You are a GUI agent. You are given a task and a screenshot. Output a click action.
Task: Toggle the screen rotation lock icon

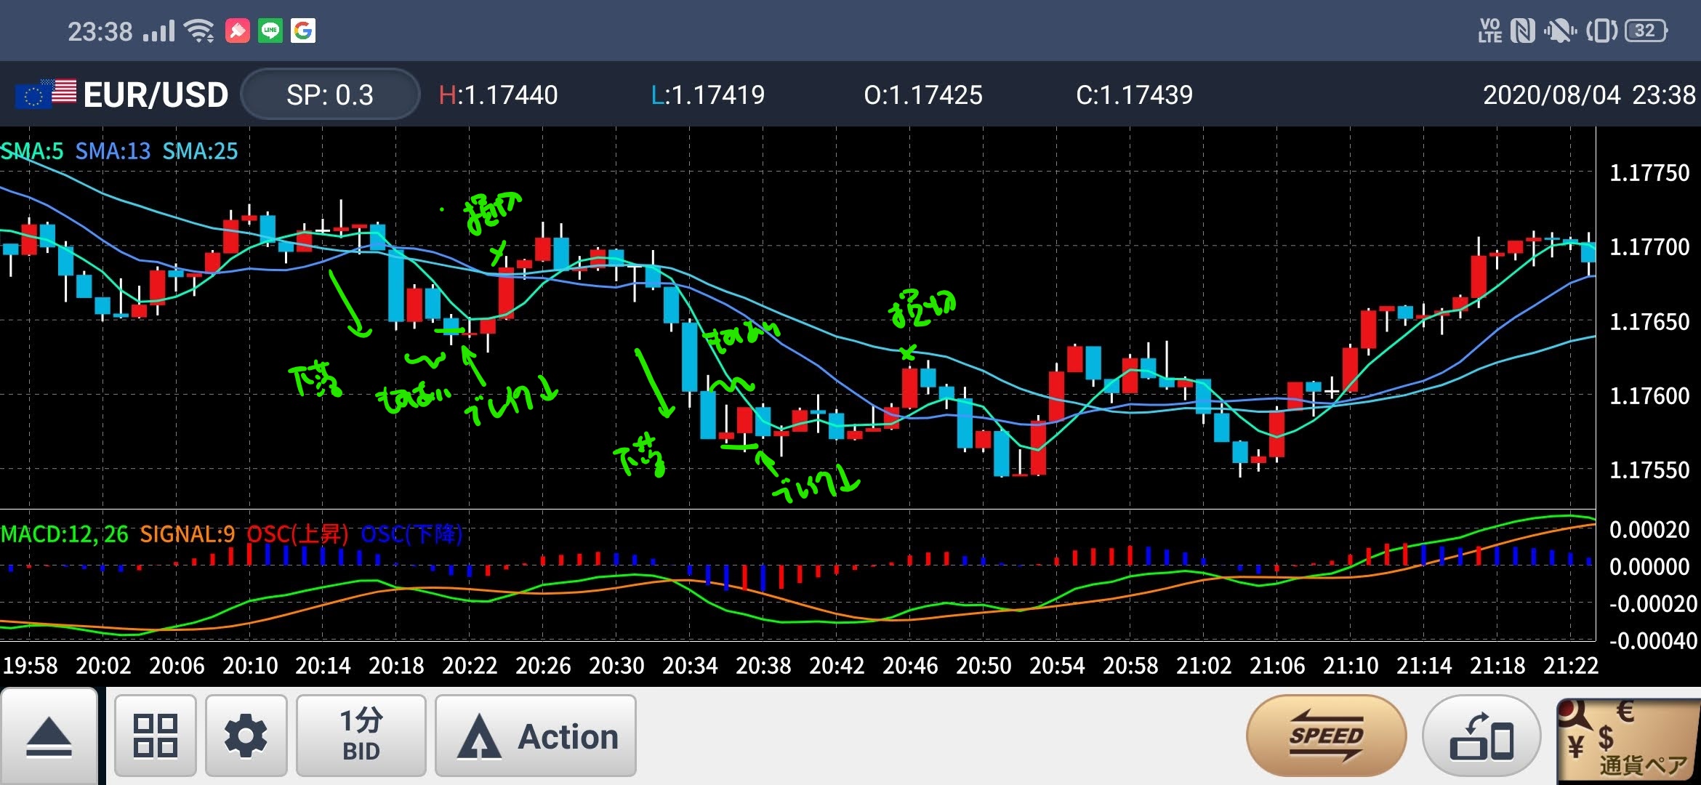1481,736
